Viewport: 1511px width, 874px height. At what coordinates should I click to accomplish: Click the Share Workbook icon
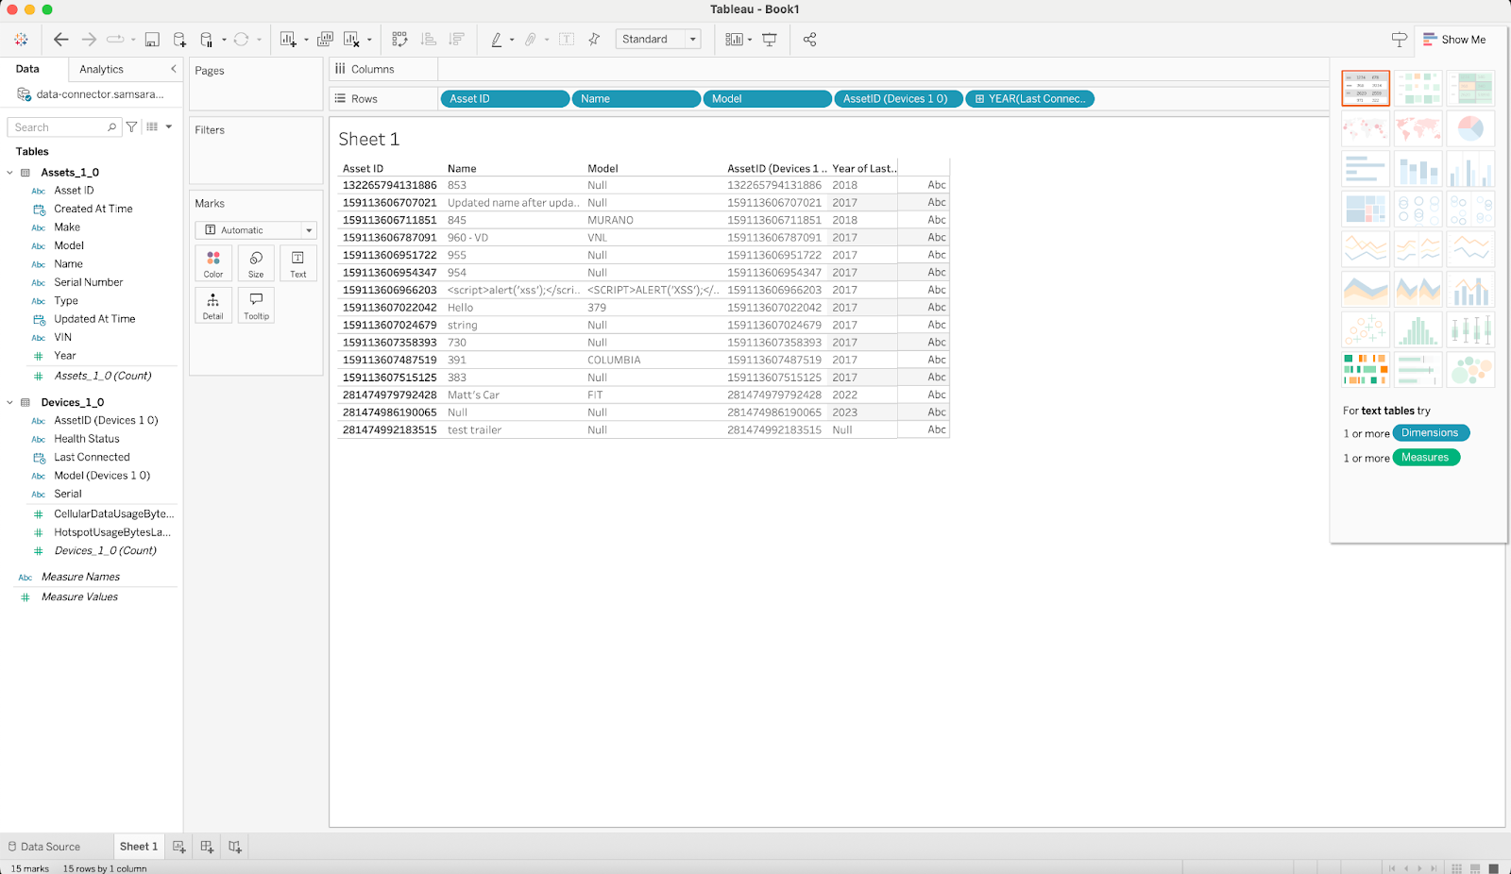(x=808, y=39)
